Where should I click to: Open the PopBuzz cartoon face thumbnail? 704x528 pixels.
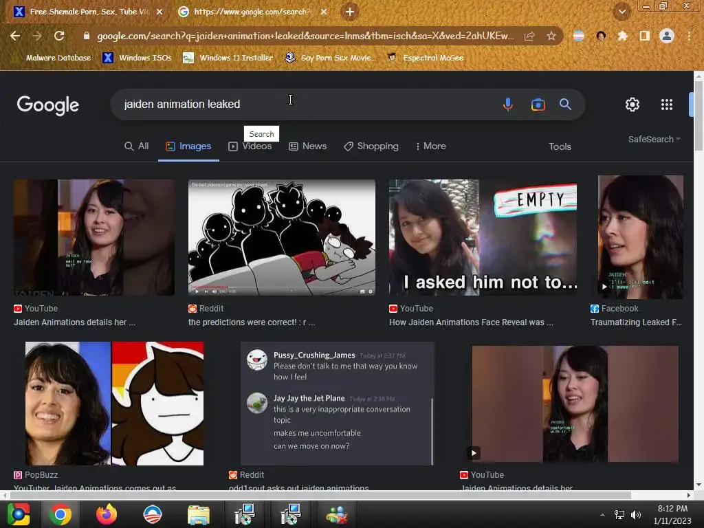pyautogui.click(x=114, y=404)
